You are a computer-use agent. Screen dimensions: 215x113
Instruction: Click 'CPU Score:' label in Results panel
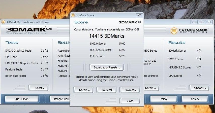point(175,76)
